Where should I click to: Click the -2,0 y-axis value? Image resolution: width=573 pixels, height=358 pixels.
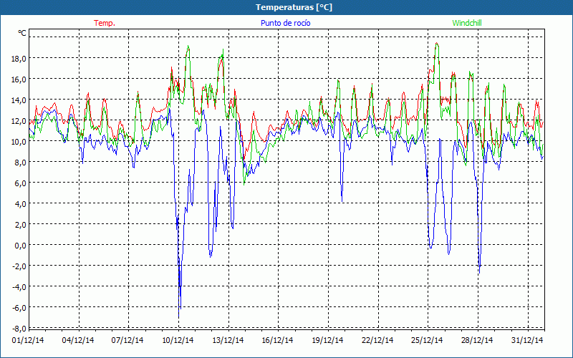(x=19, y=266)
